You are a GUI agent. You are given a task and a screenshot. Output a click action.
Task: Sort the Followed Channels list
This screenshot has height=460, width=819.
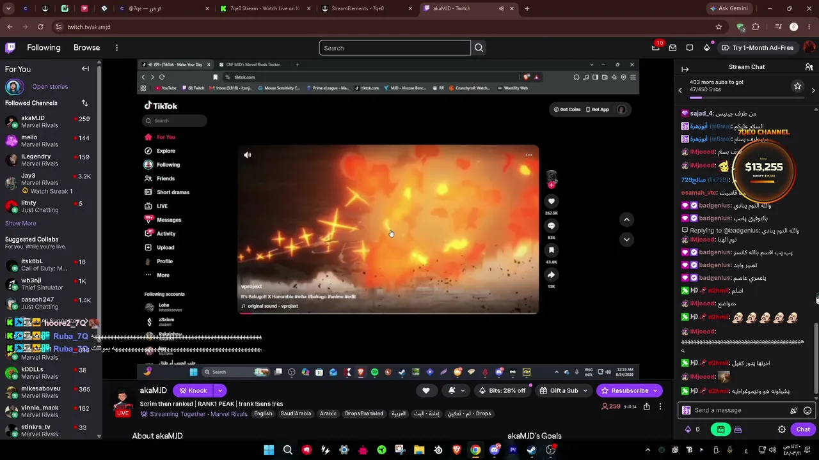click(84, 103)
